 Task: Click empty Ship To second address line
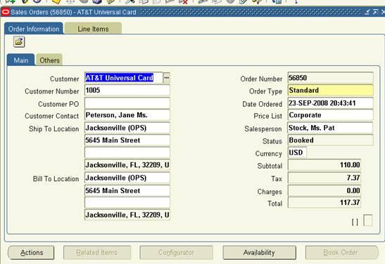[127, 152]
